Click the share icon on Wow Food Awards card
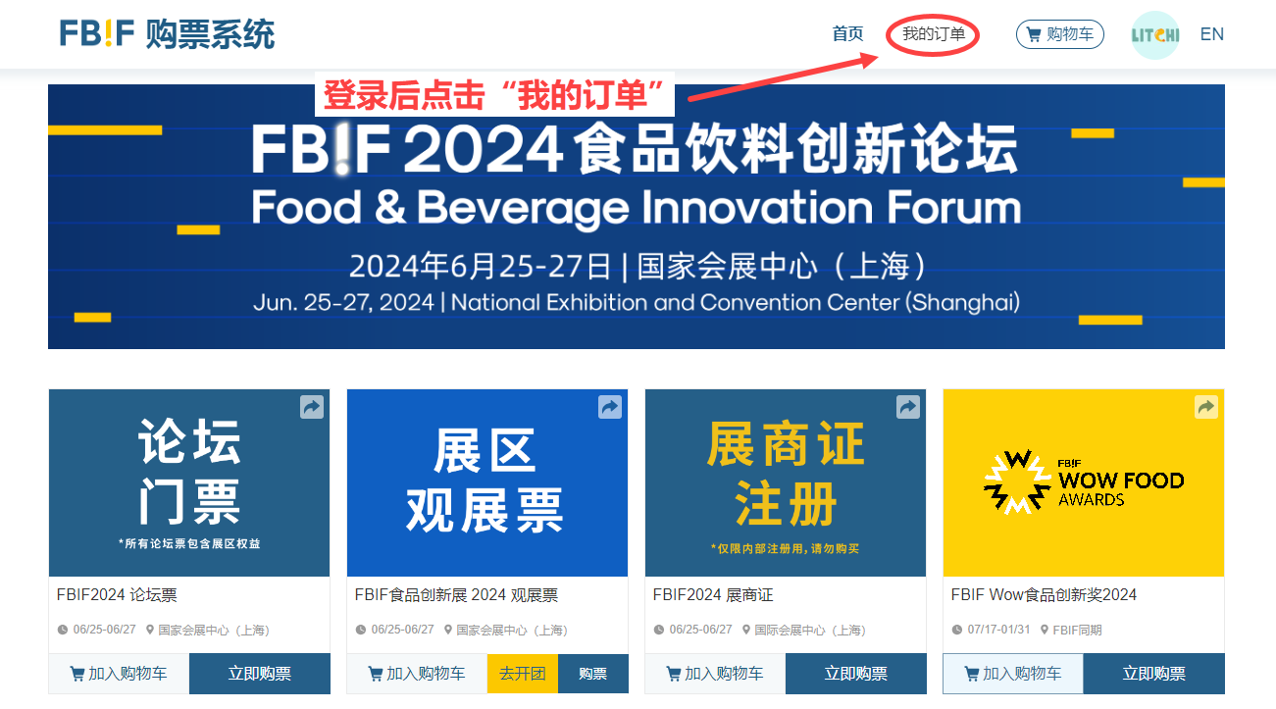Viewport: 1276px width, 709px height. [x=1206, y=406]
